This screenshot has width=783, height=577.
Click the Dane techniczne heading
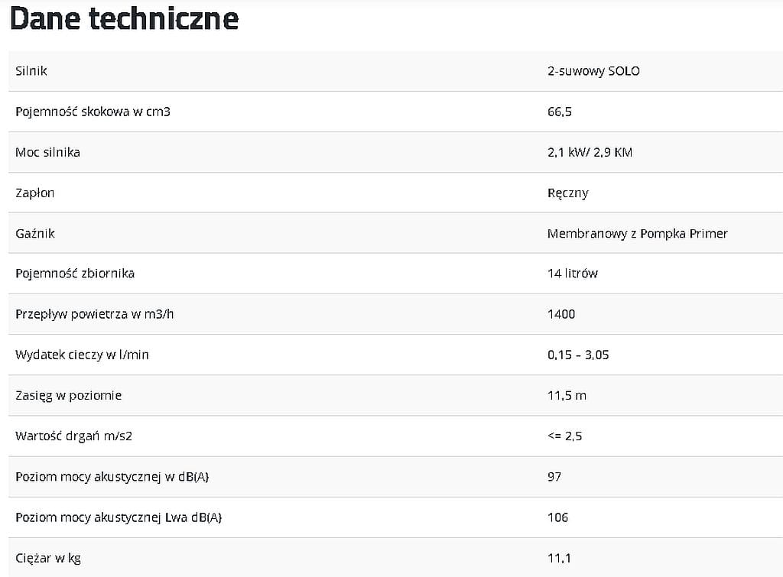(x=125, y=18)
